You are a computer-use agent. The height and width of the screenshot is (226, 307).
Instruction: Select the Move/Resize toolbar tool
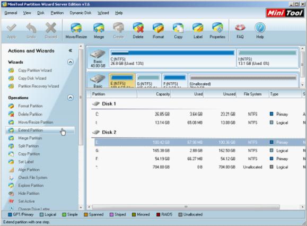[76, 31]
